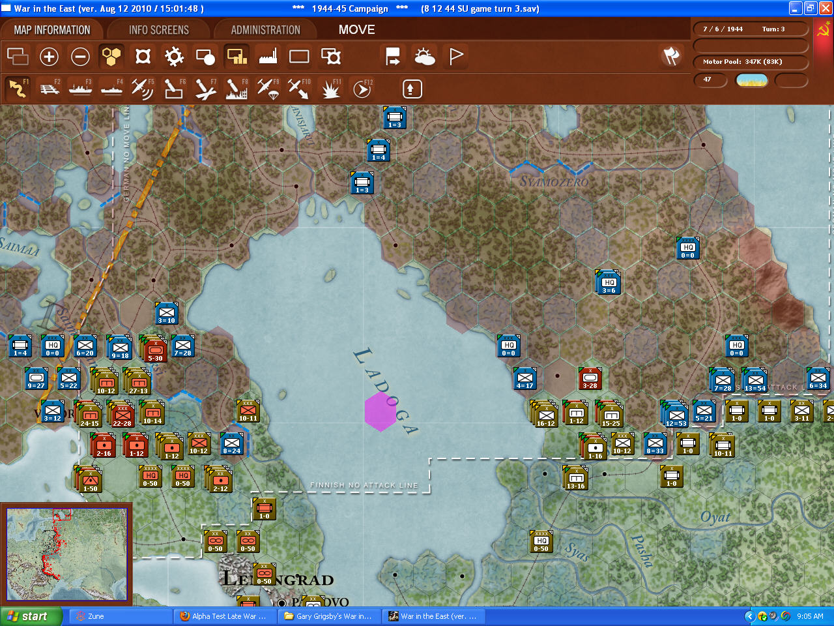Click the Windows start button
Image resolution: width=834 pixels, height=626 pixels.
(31, 616)
